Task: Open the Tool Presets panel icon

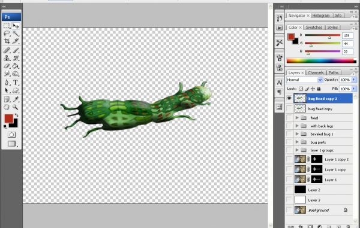Action: (280, 43)
